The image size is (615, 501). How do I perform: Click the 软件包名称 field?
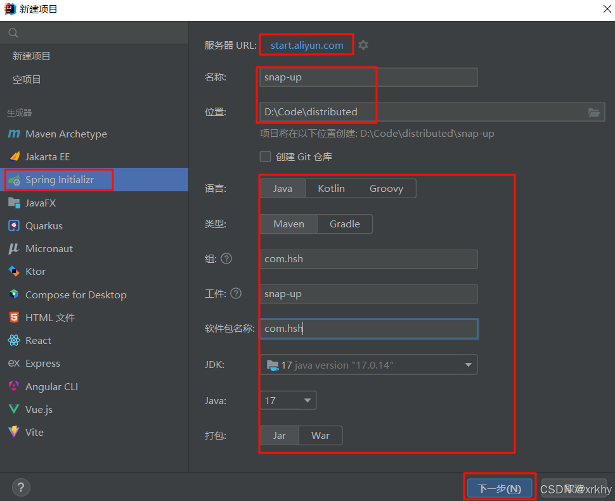(x=369, y=329)
